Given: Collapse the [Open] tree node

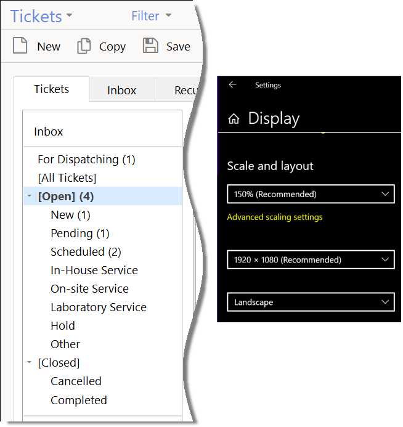Looking at the screenshot, I should pyautogui.click(x=29, y=197).
